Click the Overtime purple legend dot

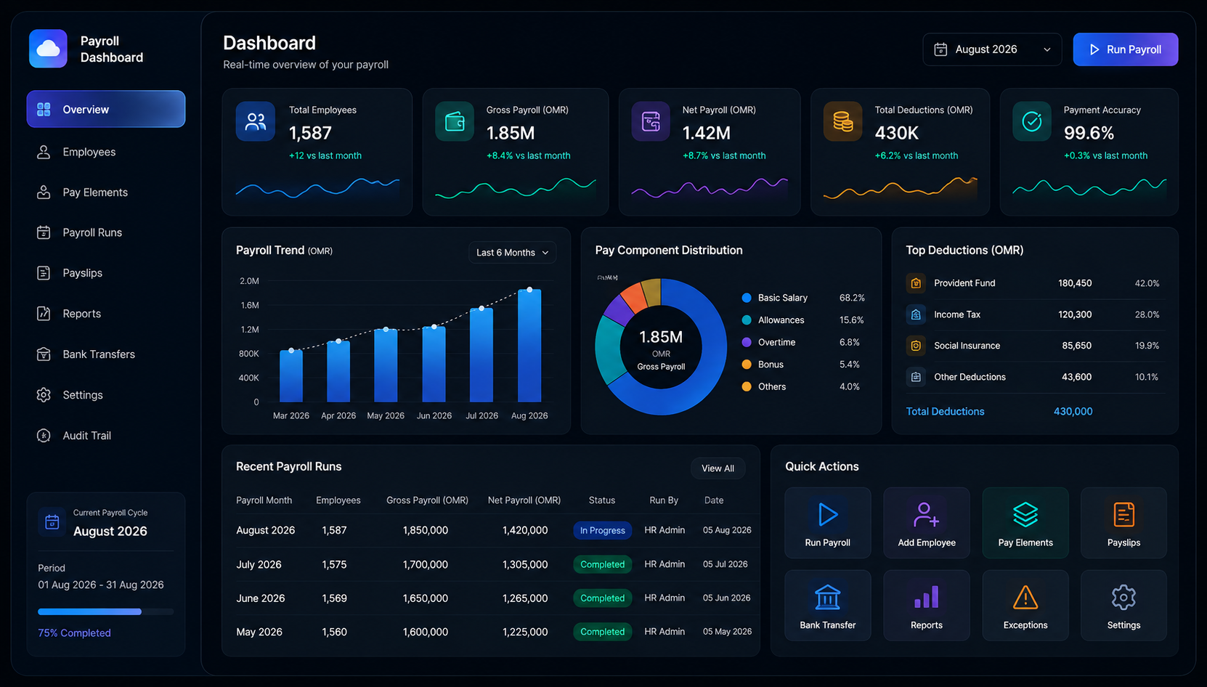747,342
